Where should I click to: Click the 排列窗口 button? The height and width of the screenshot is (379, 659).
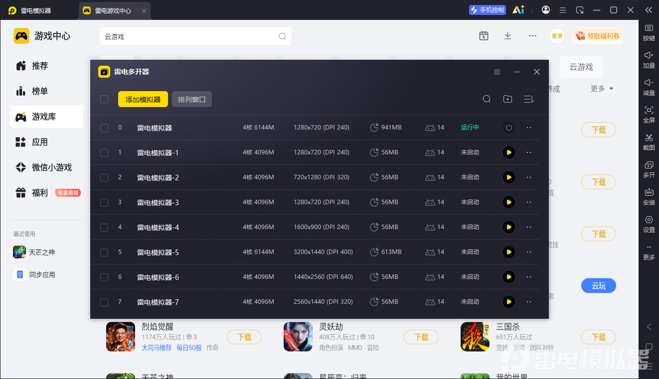(x=192, y=99)
